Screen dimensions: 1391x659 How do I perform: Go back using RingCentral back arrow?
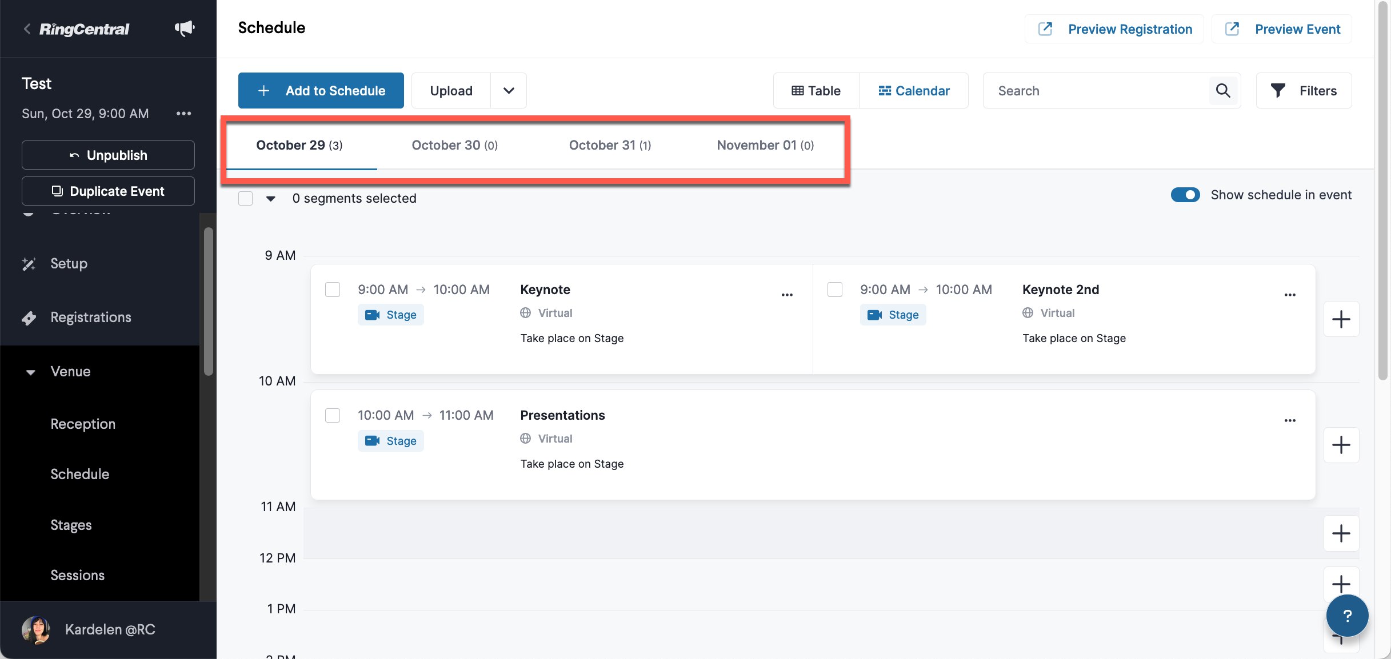click(27, 29)
